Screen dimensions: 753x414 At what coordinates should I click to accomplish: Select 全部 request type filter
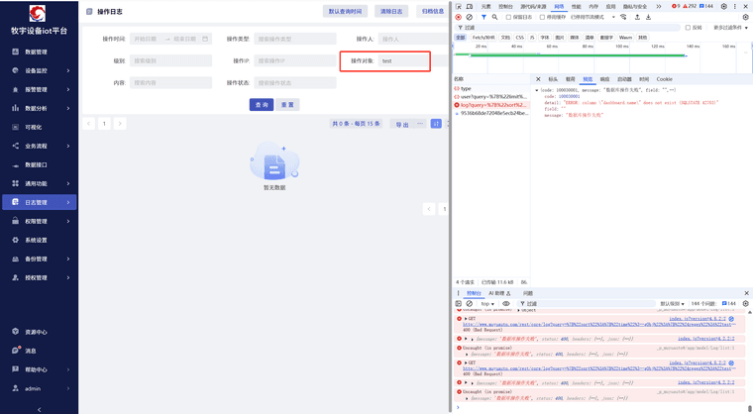pyautogui.click(x=461, y=37)
